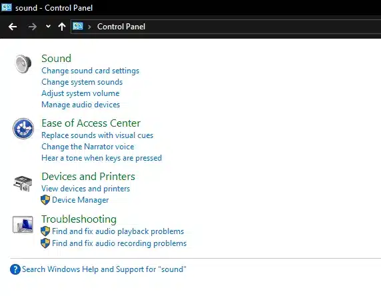Open Change system sounds

(82, 82)
